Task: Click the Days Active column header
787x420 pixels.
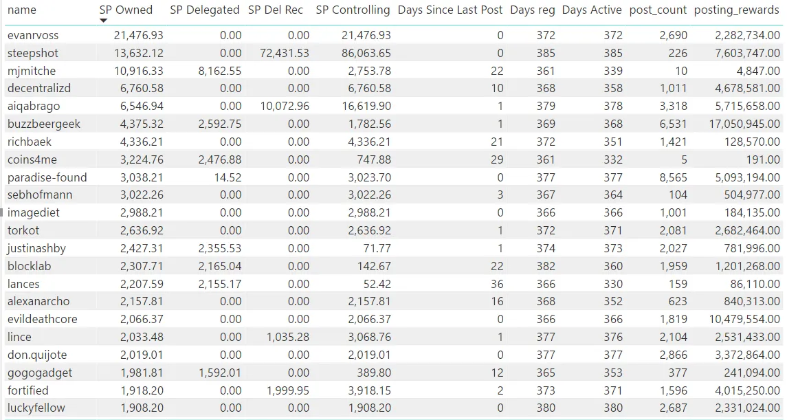Action: tap(592, 10)
